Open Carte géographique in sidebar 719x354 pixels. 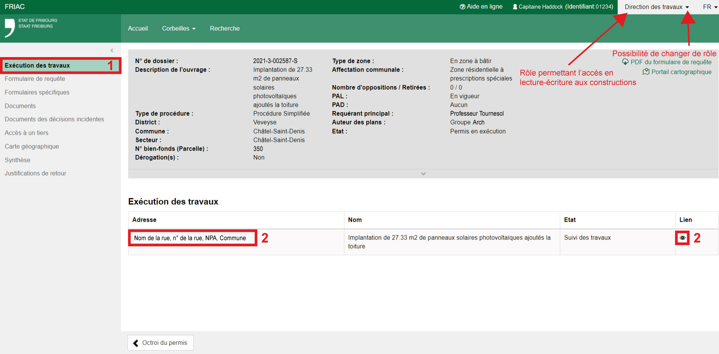[32, 146]
